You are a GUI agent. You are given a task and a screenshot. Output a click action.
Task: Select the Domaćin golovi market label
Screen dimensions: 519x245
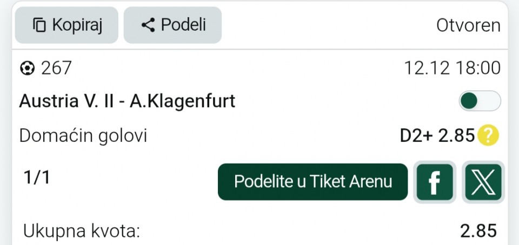coord(83,135)
